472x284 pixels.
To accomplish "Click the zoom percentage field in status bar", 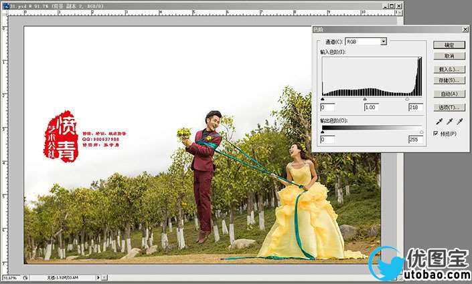I will pos(11,278).
